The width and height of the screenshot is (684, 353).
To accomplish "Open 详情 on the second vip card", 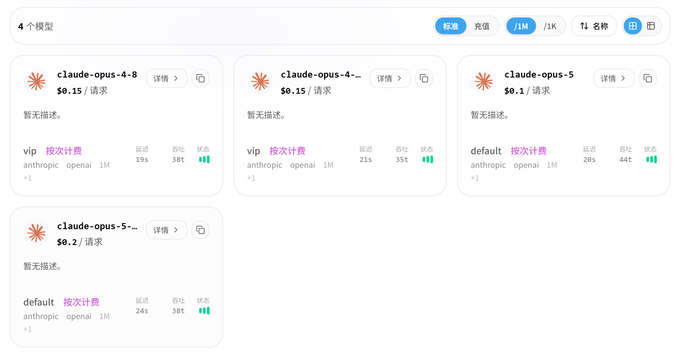I will pos(390,78).
